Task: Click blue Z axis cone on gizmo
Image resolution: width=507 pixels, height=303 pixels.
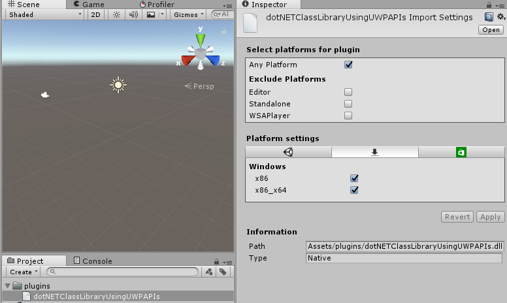Action: coord(213,60)
